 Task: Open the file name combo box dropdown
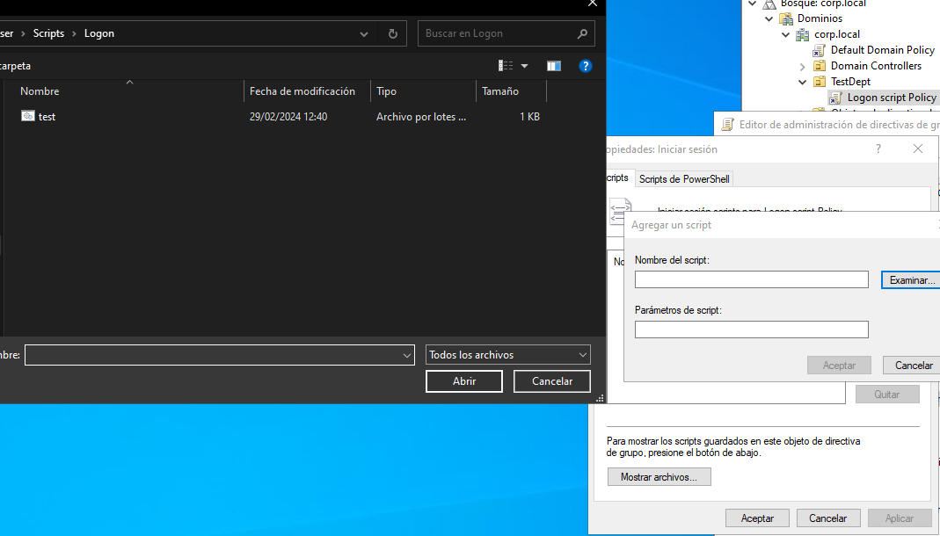(407, 355)
